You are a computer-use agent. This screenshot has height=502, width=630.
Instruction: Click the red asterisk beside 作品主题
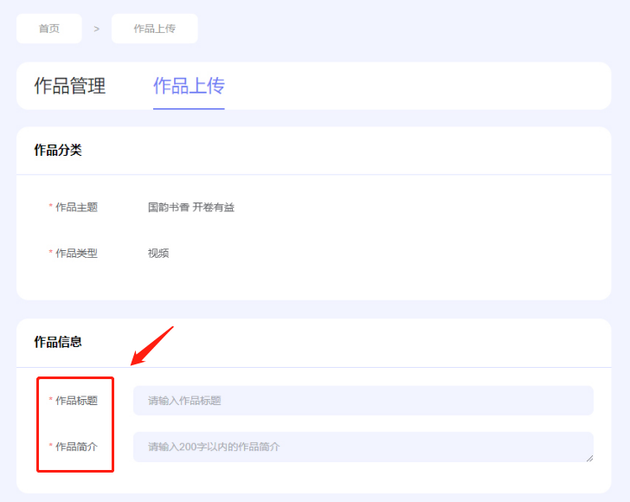click(50, 209)
